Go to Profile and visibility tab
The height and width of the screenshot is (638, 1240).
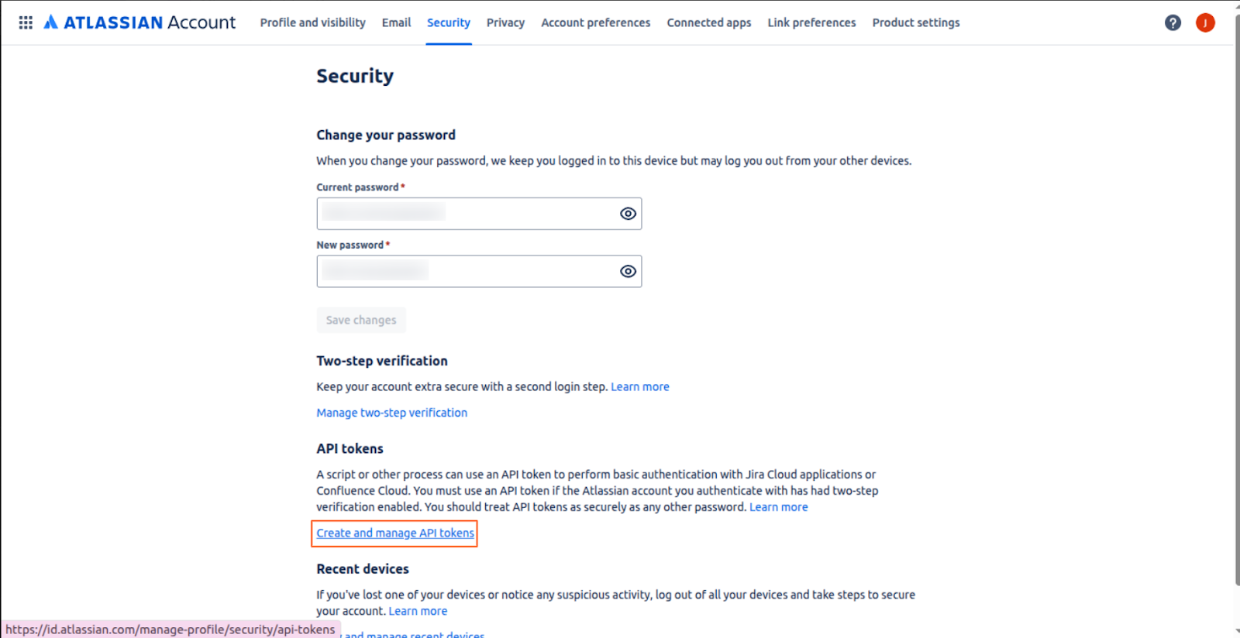[312, 22]
